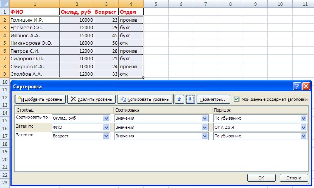
Task: Select row header 20
Action: click(5, 159)
